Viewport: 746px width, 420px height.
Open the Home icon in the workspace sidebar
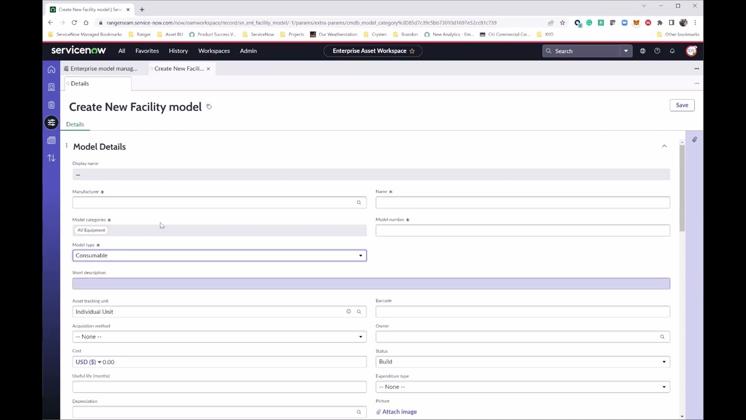click(x=51, y=69)
